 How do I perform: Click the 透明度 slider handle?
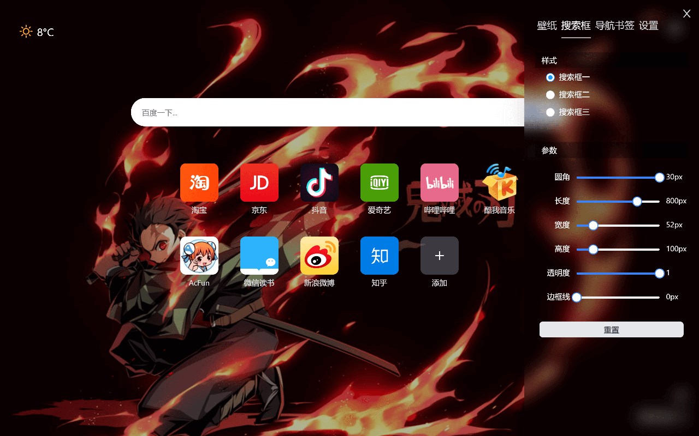(660, 273)
